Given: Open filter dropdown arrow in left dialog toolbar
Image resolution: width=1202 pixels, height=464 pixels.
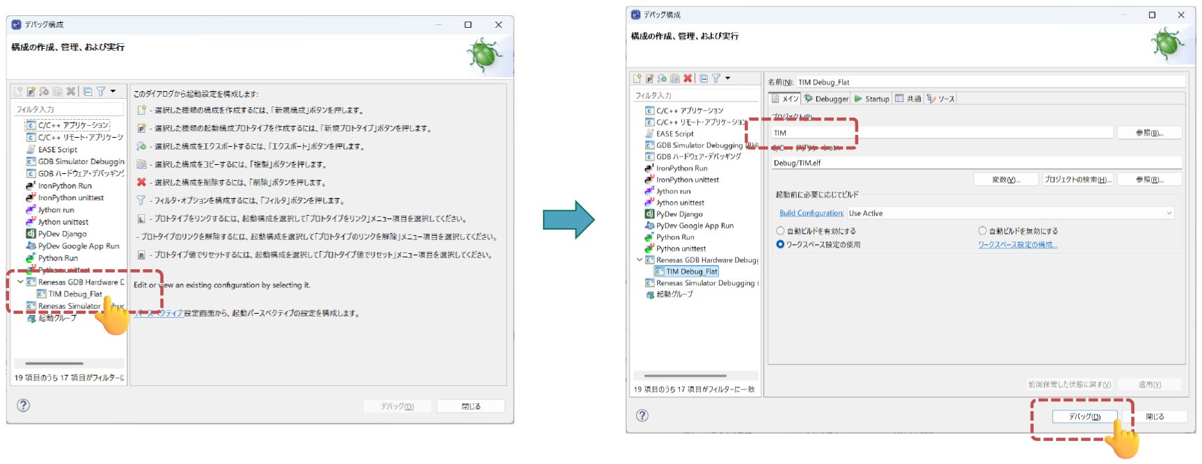Looking at the screenshot, I should tap(113, 92).
